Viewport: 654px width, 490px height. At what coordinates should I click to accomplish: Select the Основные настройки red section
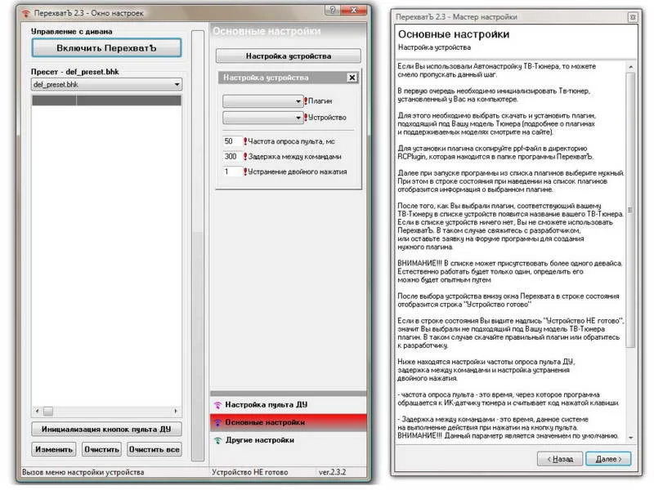289,422
